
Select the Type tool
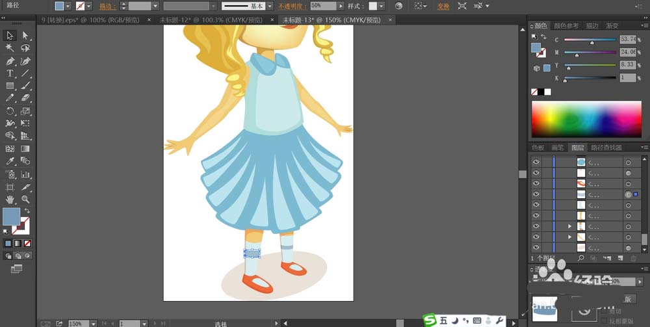(10, 73)
